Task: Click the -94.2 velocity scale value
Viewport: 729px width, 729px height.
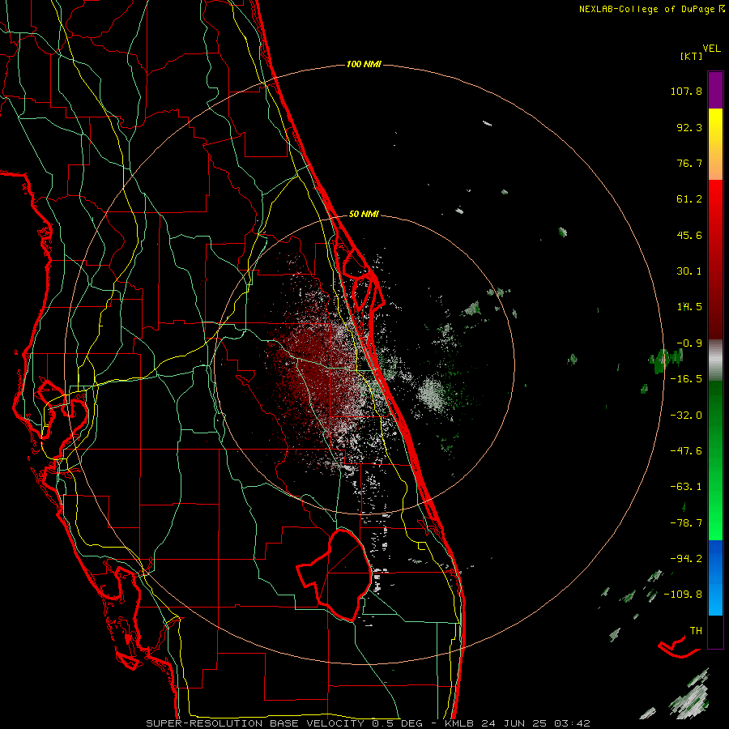Action: pyautogui.click(x=686, y=559)
